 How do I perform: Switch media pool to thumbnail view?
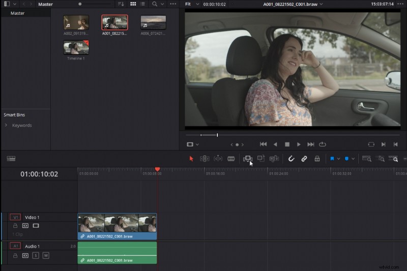pyautogui.click(x=133, y=4)
